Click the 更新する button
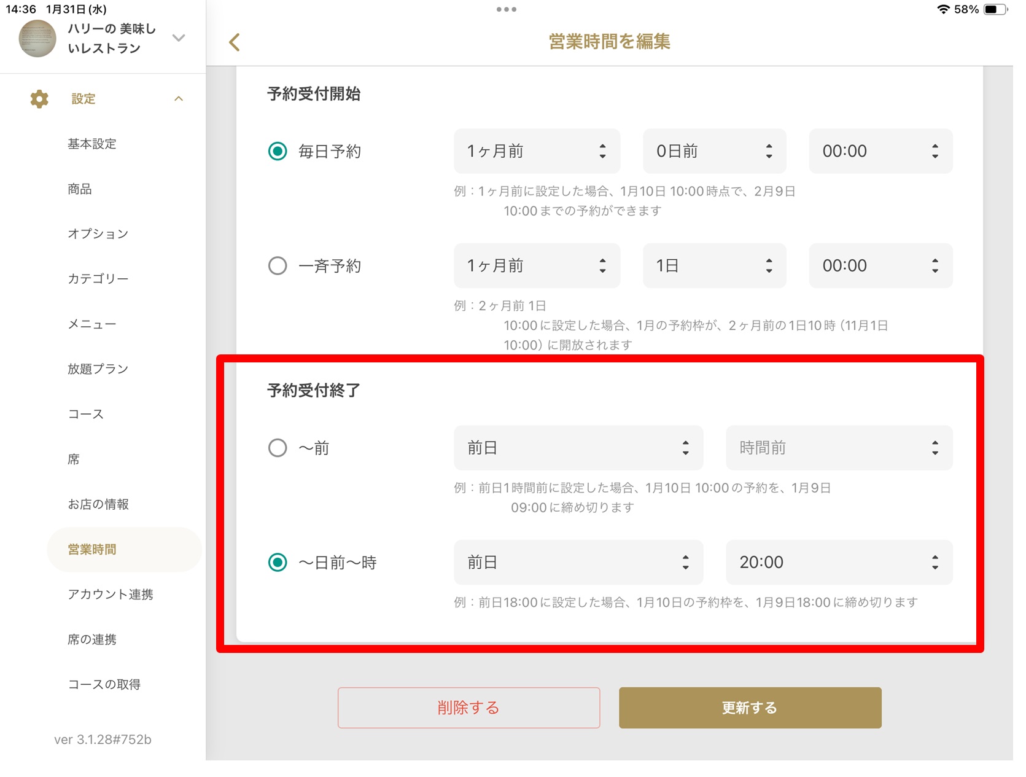 pos(749,707)
